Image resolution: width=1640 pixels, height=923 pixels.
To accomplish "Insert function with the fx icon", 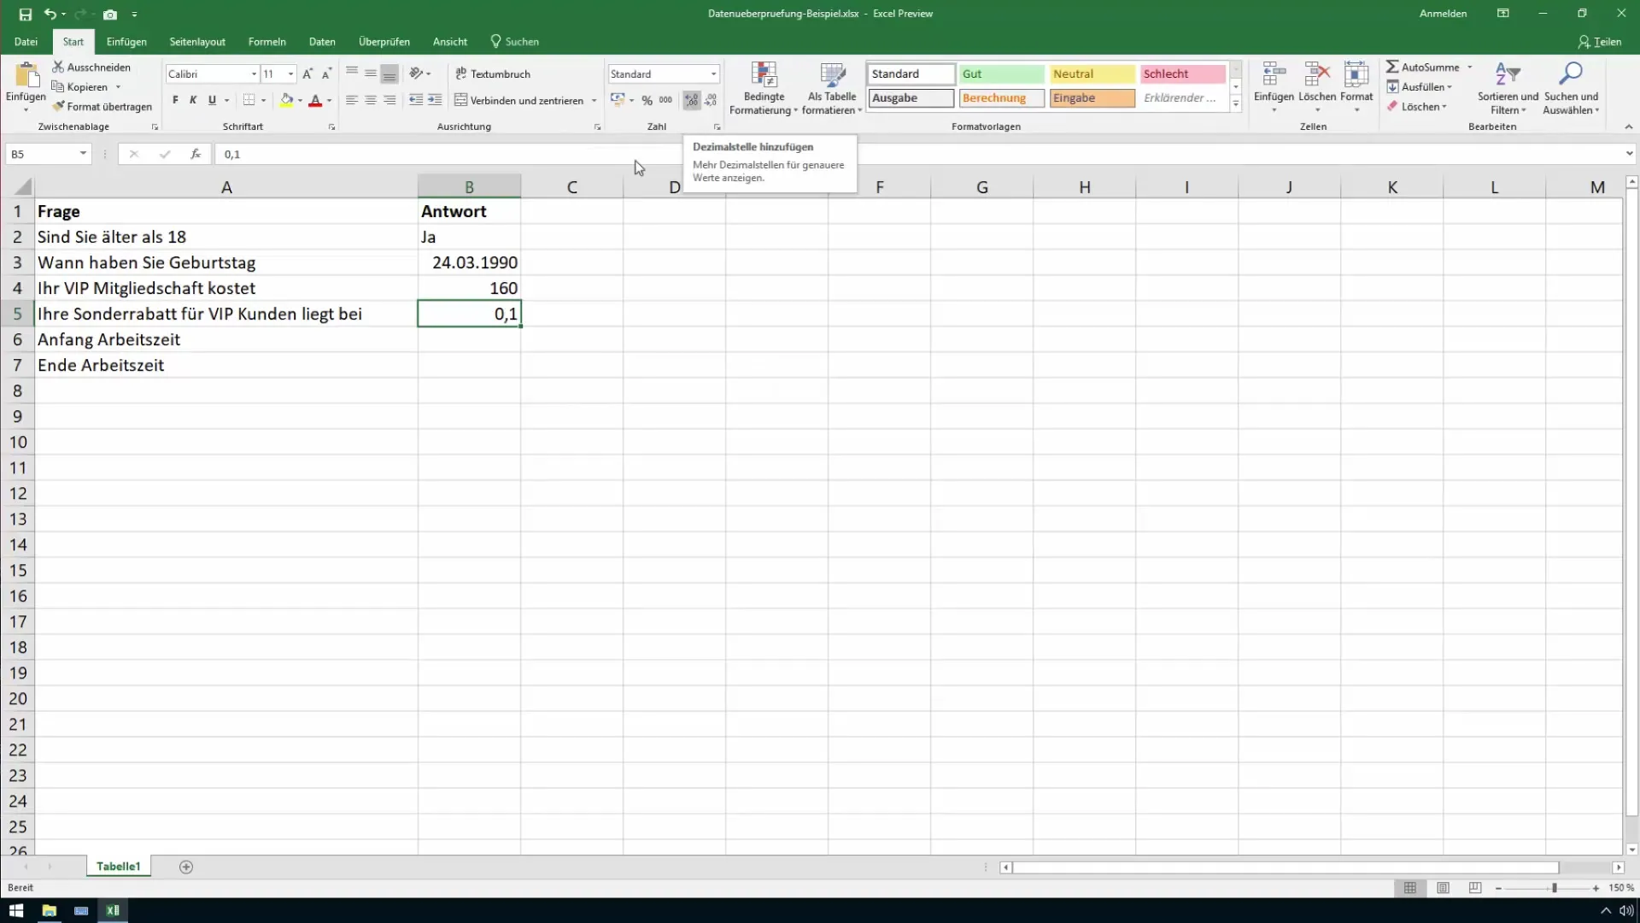I will coord(196,154).
